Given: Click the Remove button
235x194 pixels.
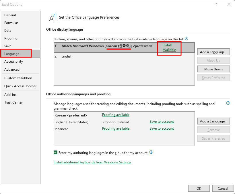Looking at the screenshot, I should [213, 130].
